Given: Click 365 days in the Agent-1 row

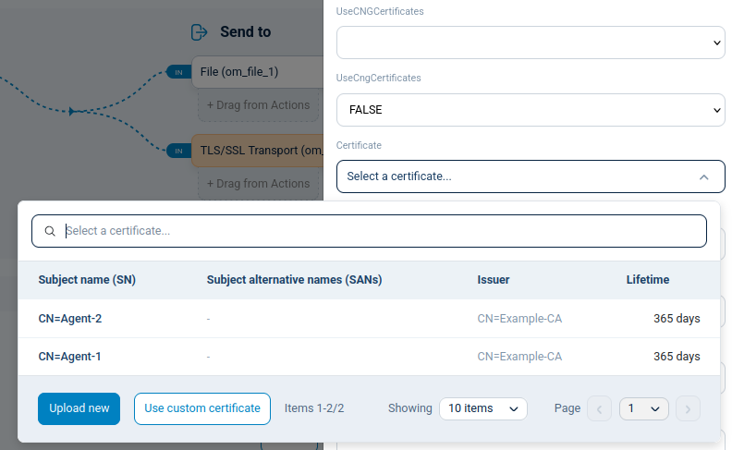Looking at the screenshot, I should pyautogui.click(x=677, y=357).
